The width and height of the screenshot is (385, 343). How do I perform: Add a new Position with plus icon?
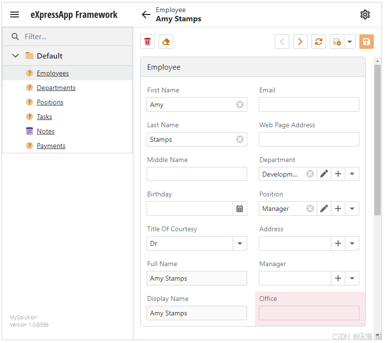click(338, 209)
